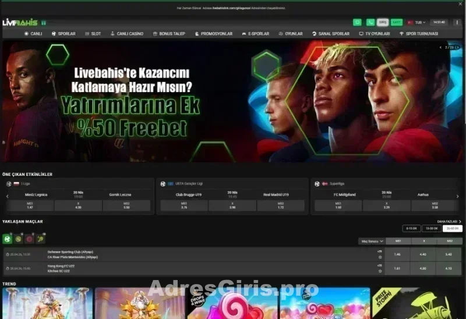Click the green KAYIT register button
The image size is (466, 319).
pos(397,22)
